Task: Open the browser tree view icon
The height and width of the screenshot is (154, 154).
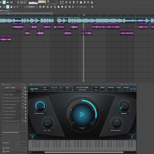Action: [55, 7]
